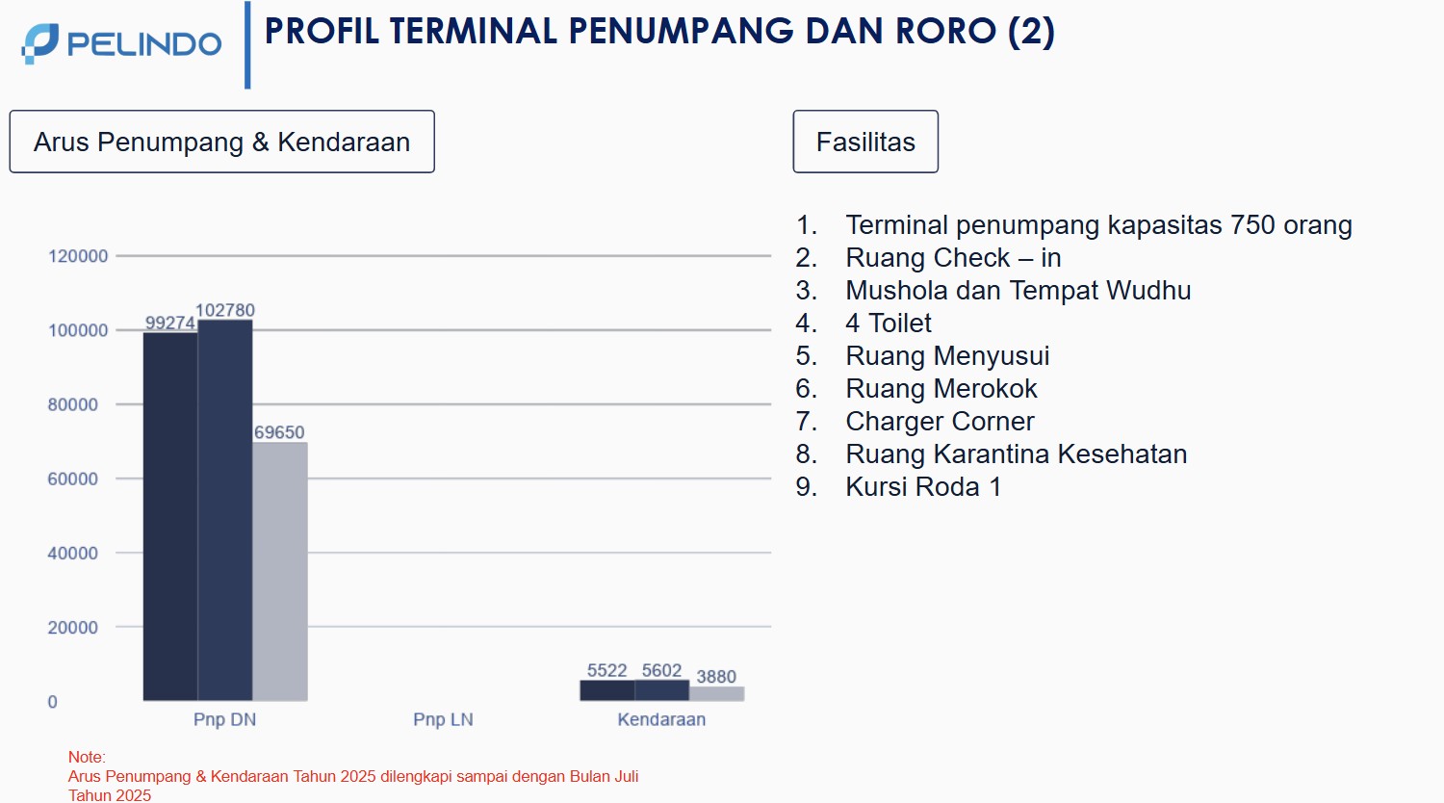Select the tallest bar labeled 102780
Image resolution: width=1444 pixels, height=803 pixels.
tap(224, 510)
